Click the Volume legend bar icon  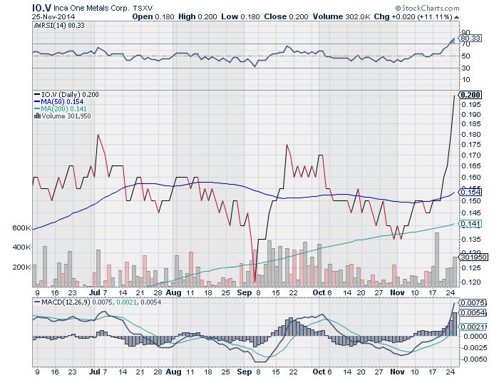pos(36,116)
